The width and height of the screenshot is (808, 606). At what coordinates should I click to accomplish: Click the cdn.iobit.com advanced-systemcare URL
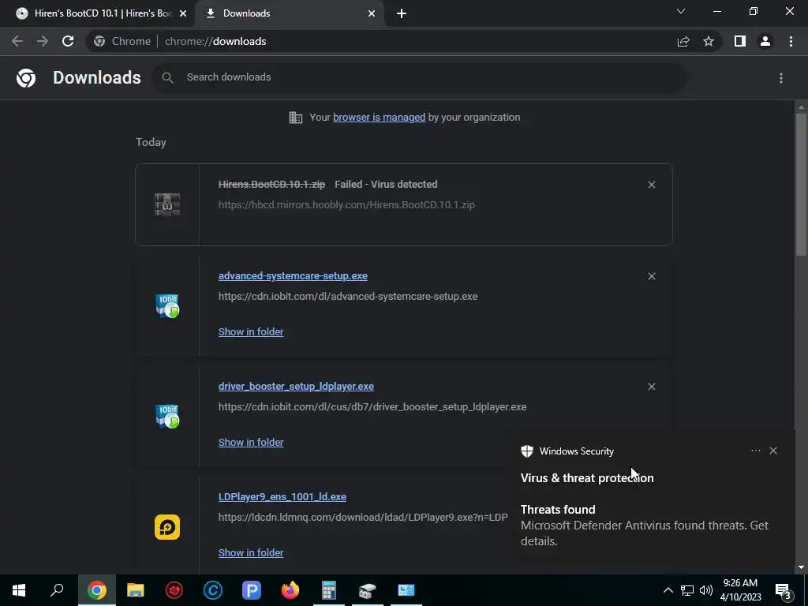click(x=348, y=297)
